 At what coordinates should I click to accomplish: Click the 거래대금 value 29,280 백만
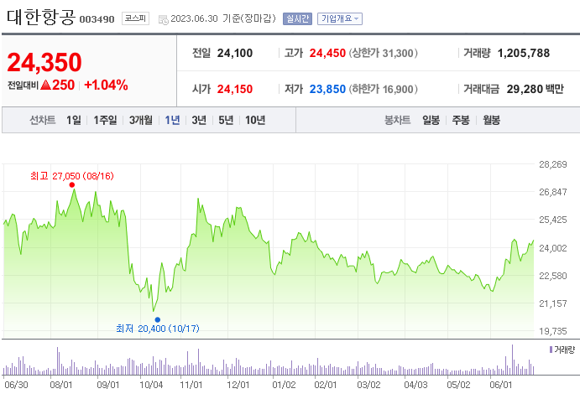pos(536,89)
